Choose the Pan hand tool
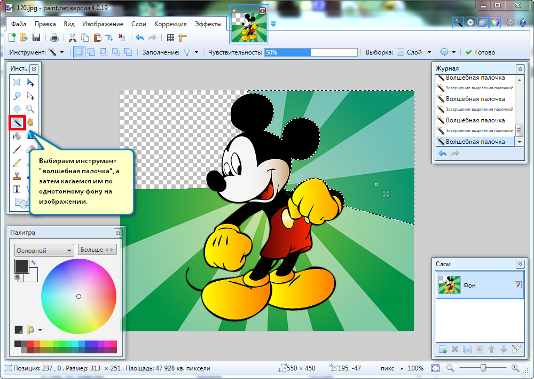 pos(30,122)
